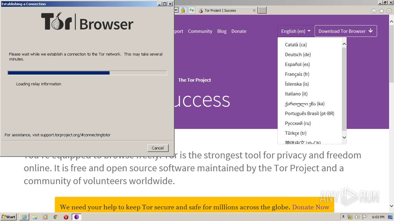This screenshot has width=394, height=221.
Task: Launch Google Chrome from taskbar
Action: pyautogui.click(x=56, y=217)
